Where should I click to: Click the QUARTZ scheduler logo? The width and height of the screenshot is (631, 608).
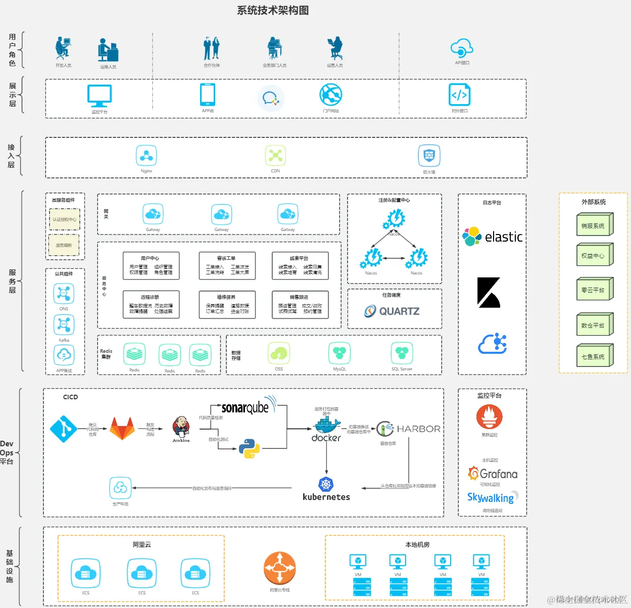point(392,311)
